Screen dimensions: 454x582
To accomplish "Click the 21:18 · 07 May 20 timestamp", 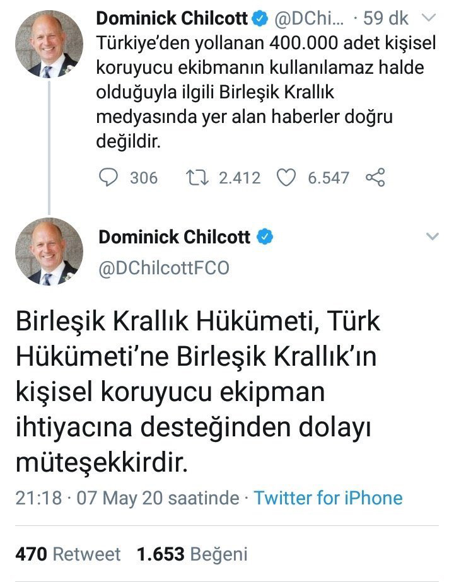I will (127, 498).
